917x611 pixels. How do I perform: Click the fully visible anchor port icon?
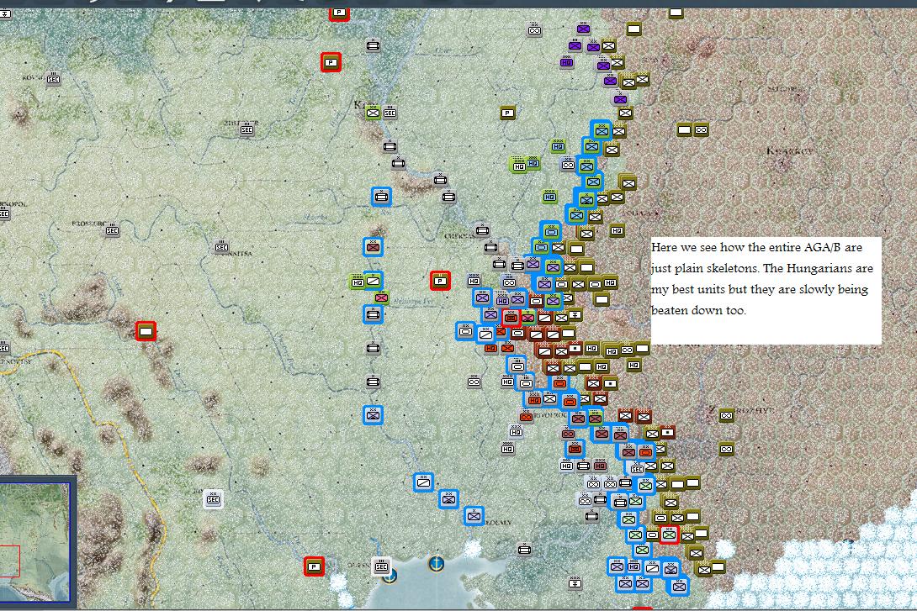pyautogui.click(x=437, y=564)
